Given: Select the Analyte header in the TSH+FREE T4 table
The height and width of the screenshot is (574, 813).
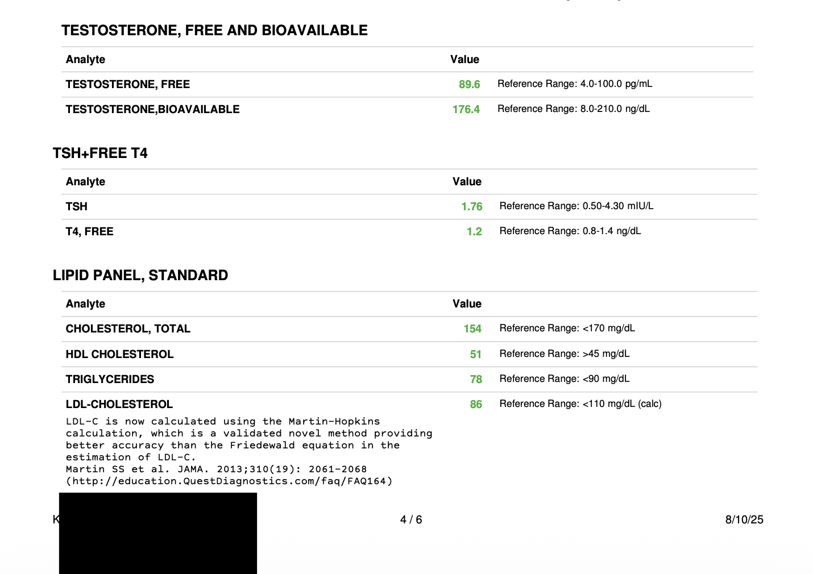Looking at the screenshot, I should (85, 182).
